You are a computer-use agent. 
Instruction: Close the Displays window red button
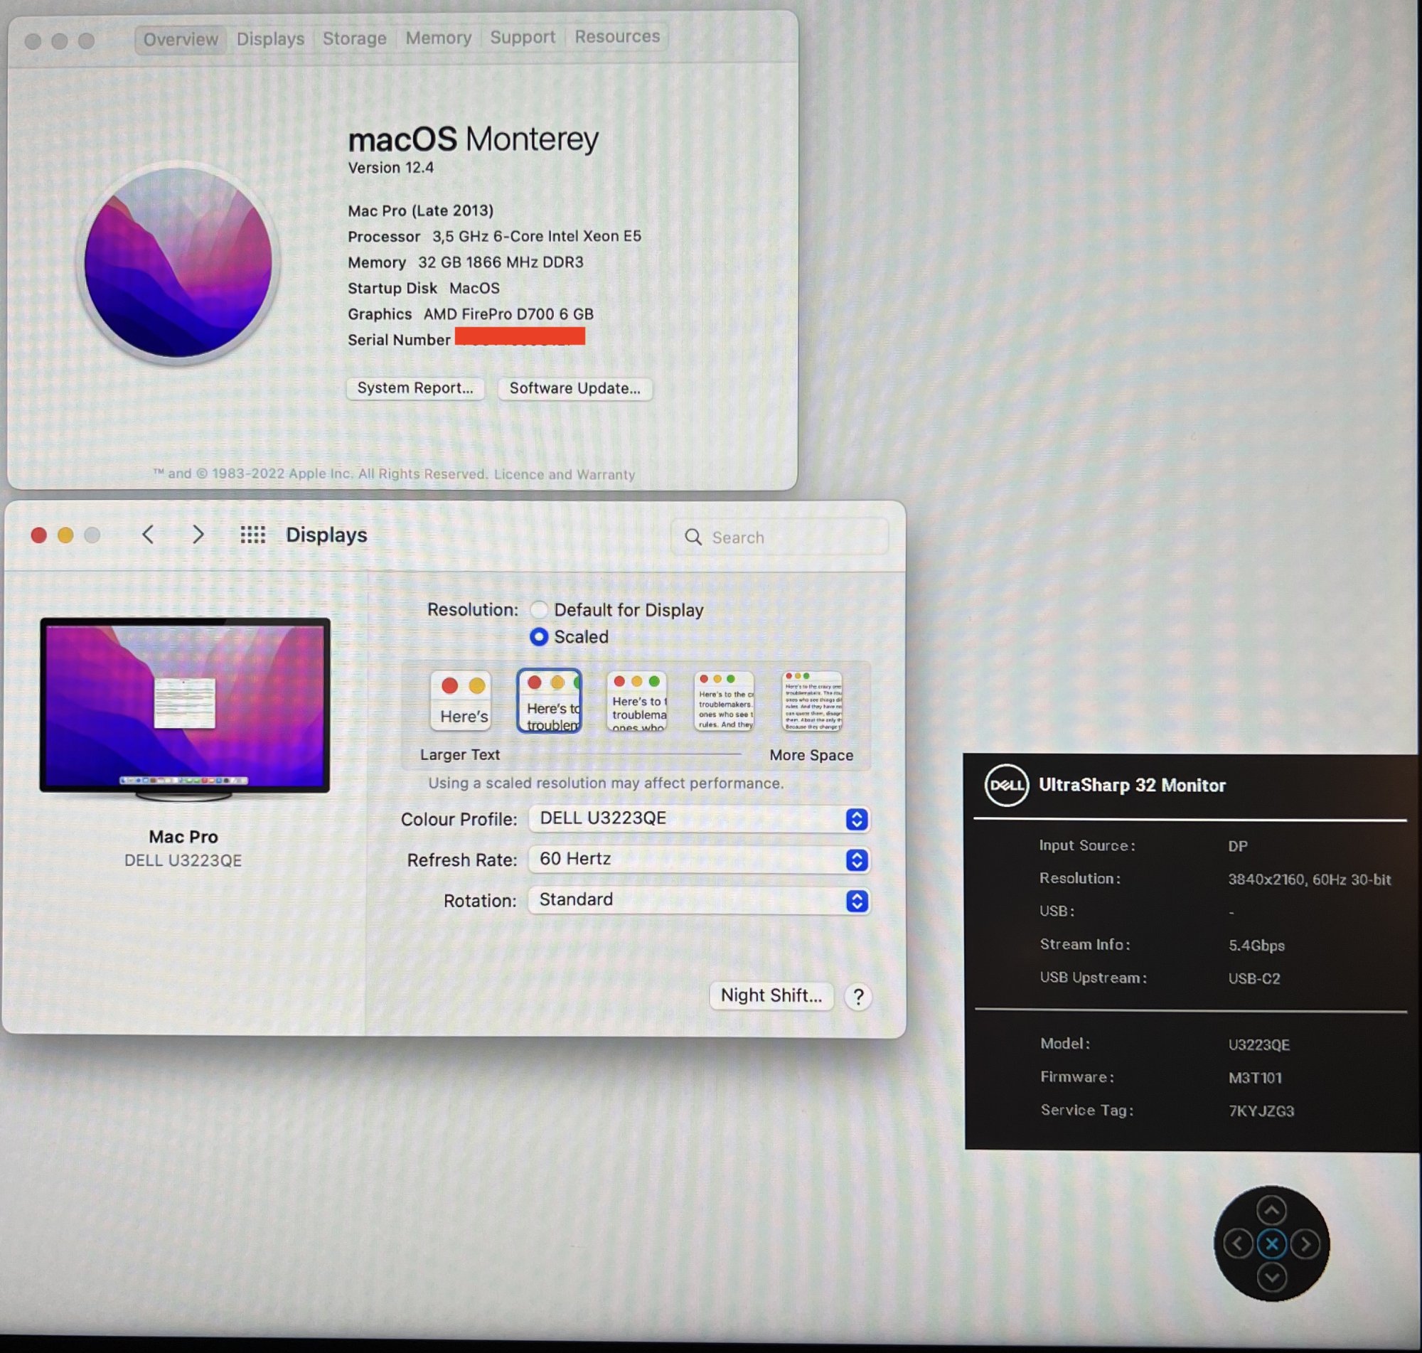click(x=39, y=535)
